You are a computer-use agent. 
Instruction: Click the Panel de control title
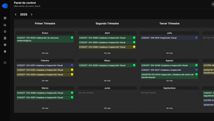tap(25, 3)
